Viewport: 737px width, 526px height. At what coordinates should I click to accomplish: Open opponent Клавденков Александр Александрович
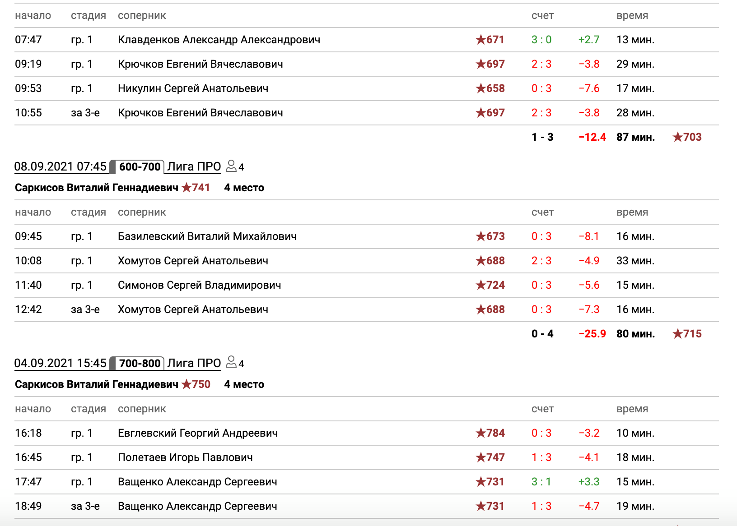tap(219, 40)
